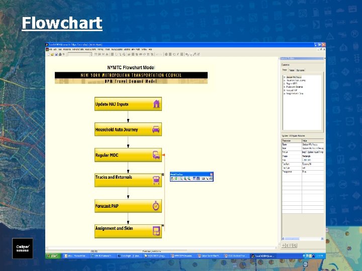Click the Value column header

point(313,141)
